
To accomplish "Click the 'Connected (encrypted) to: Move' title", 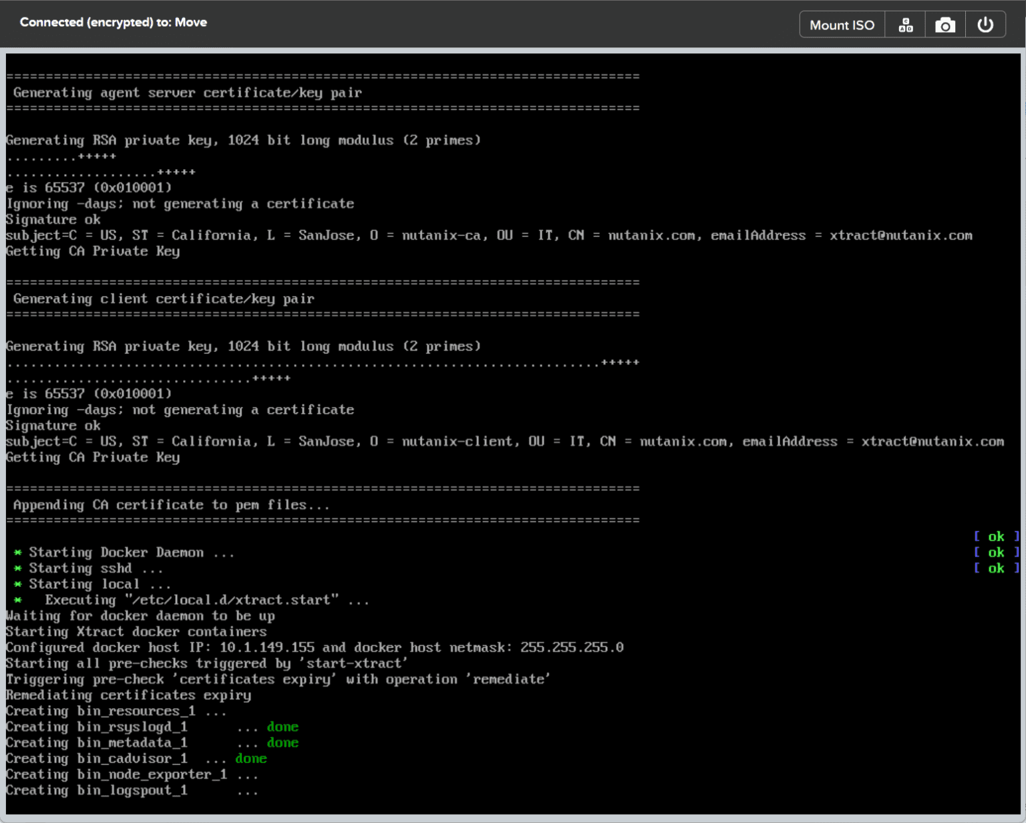I will click(x=114, y=22).
